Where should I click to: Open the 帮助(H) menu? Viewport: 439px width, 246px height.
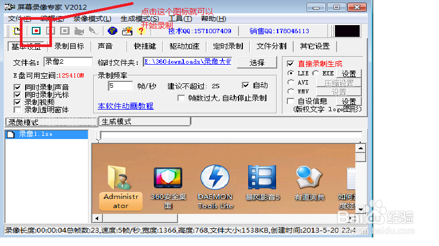tap(214, 19)
